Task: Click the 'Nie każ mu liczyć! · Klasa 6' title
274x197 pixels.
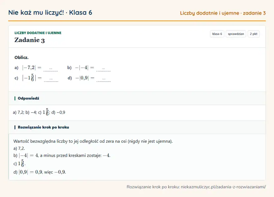Action: point(50,12)
